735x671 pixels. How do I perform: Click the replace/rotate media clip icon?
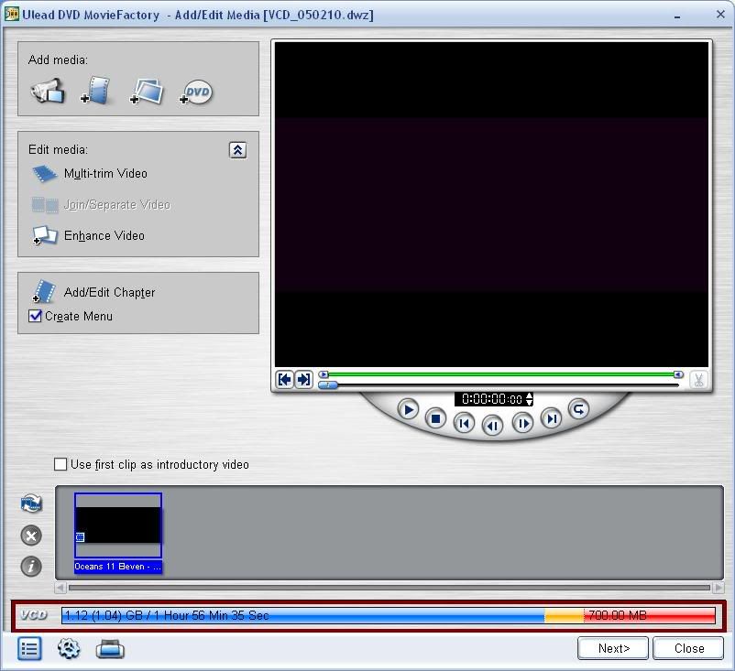coord(31,503)
